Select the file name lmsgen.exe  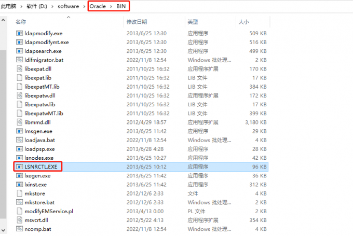coord(38,131)
